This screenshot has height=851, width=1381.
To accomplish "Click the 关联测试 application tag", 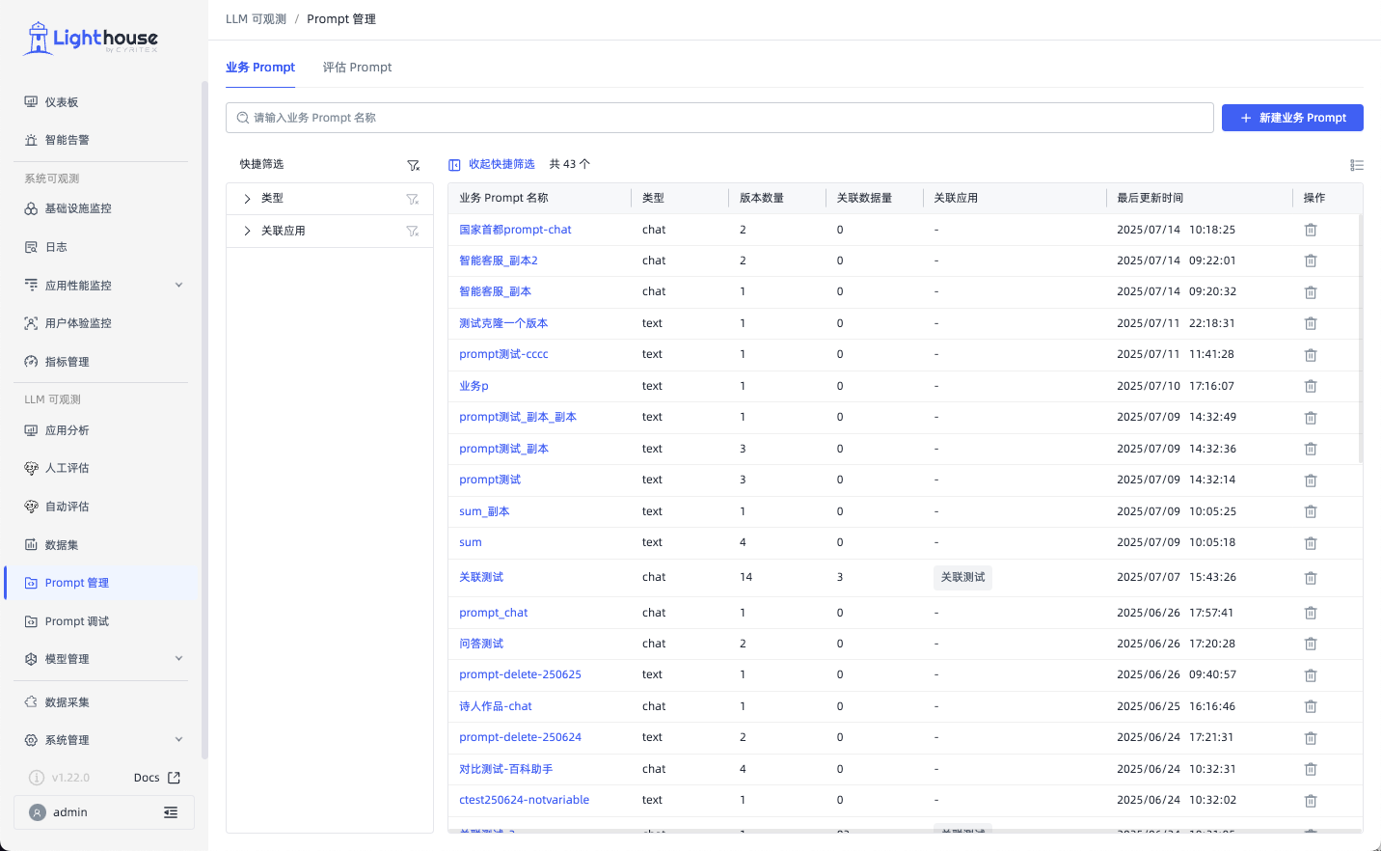I will [962, 577].
